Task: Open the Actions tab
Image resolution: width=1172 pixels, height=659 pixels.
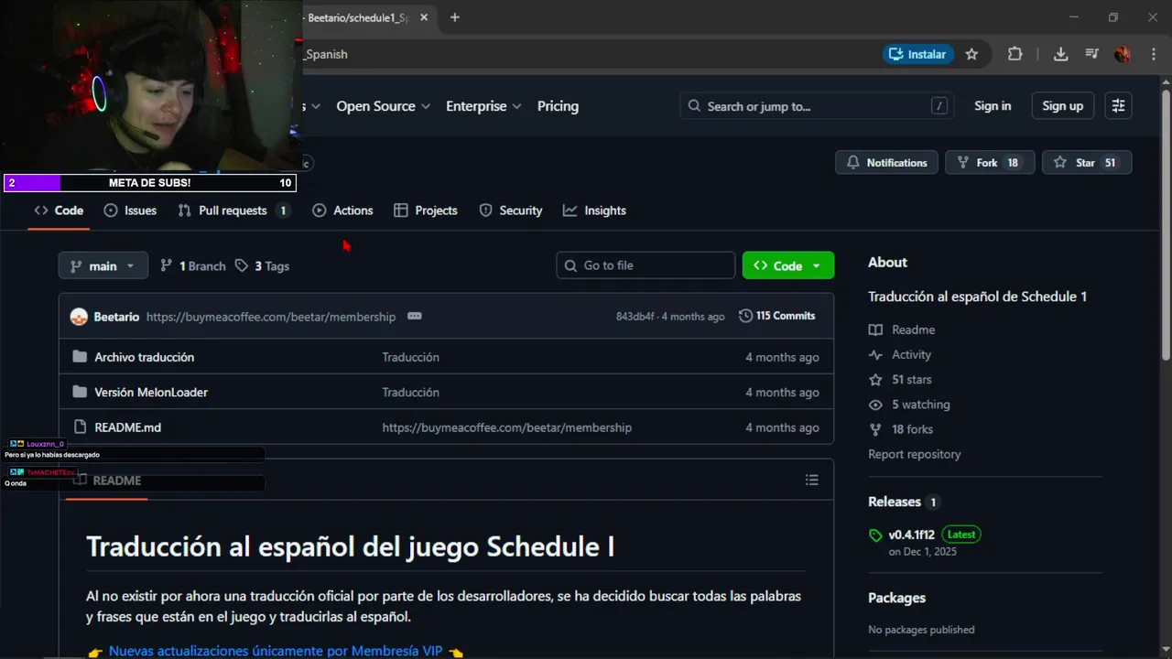Action: (342, 211)
